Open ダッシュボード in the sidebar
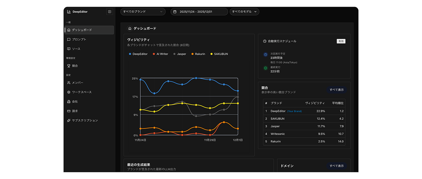The height and width of the screenshot is (179, 422). click(x=89, y=30)
